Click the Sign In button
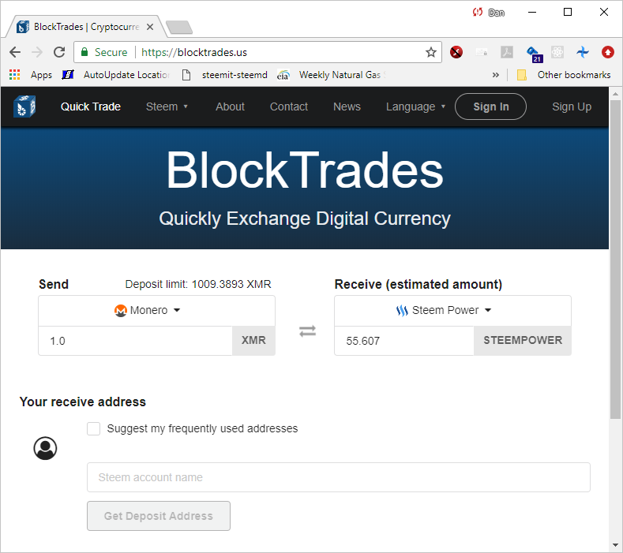623x553 pixels. point(490,106)
